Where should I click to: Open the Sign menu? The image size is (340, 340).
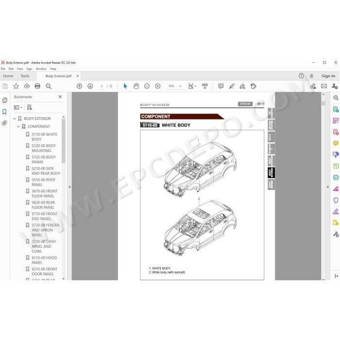[x=29, y=69]
